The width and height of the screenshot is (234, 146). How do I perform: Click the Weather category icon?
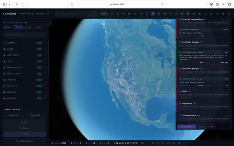[4, 92]
